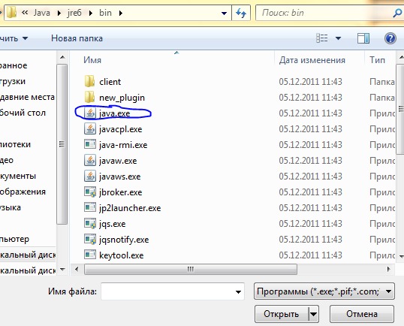Click the Открыть button

pos(281,314)
